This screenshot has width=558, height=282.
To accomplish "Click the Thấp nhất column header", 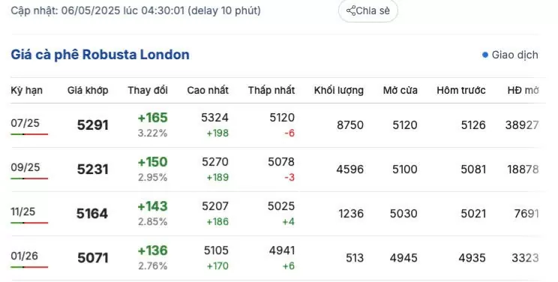I will point(271,91).
